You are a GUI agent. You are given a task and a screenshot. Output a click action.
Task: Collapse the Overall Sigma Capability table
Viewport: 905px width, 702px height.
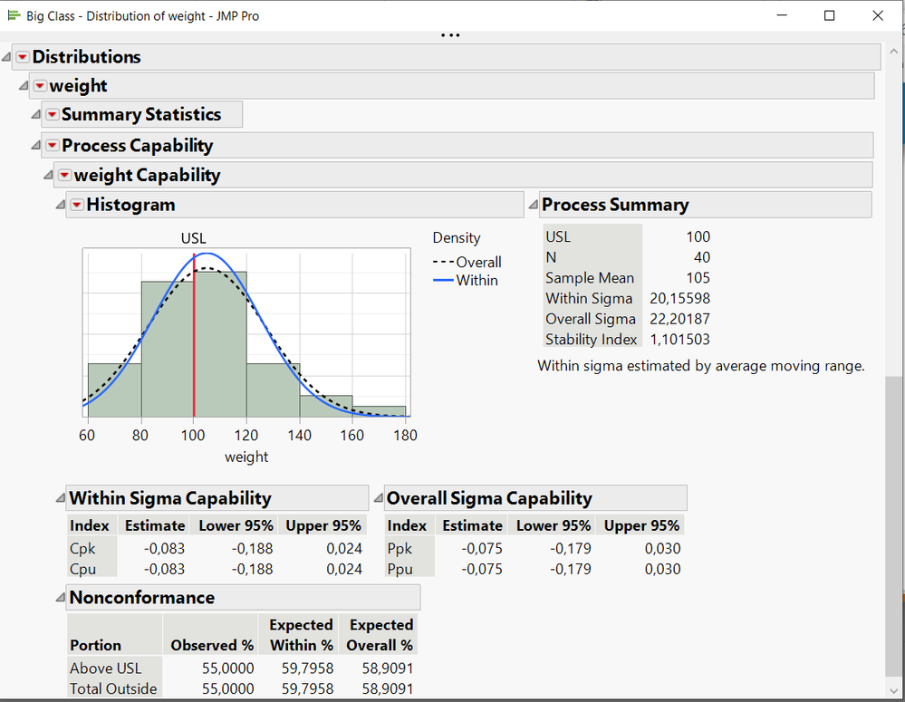coord(377,498)
